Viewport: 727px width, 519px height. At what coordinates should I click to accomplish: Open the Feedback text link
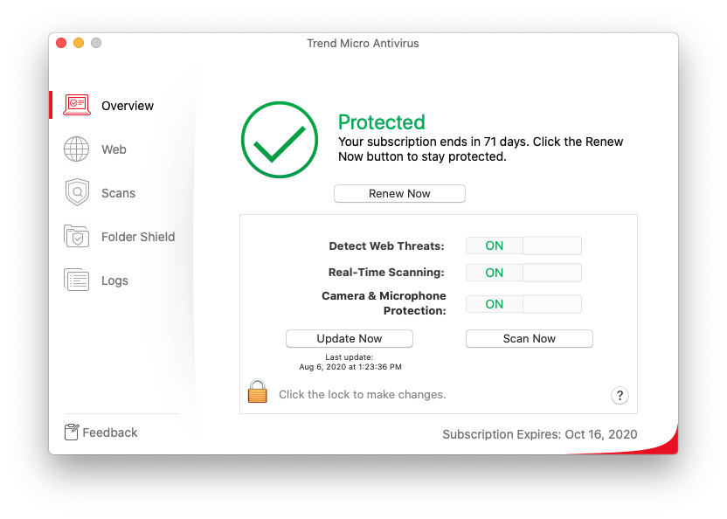point(110,432)
